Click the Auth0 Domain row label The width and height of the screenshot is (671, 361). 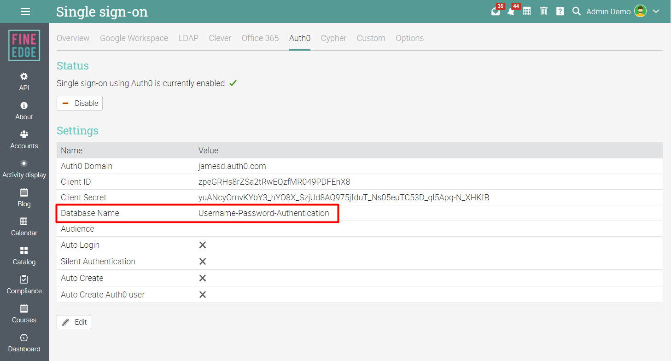(87, 166)
